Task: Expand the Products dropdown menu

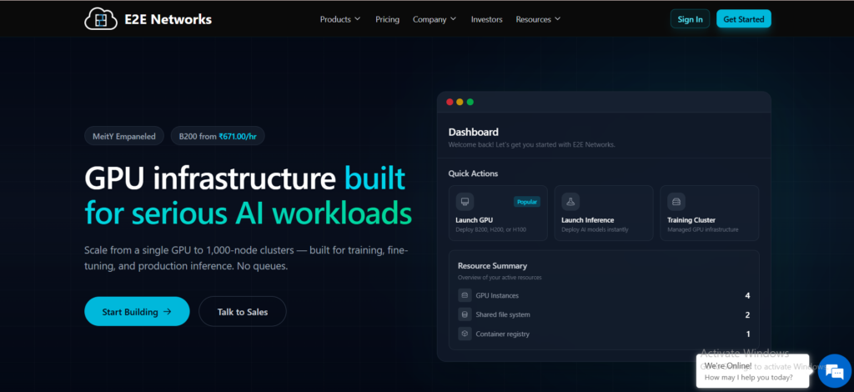Action: pyautogui.click(x=340, y=19)
